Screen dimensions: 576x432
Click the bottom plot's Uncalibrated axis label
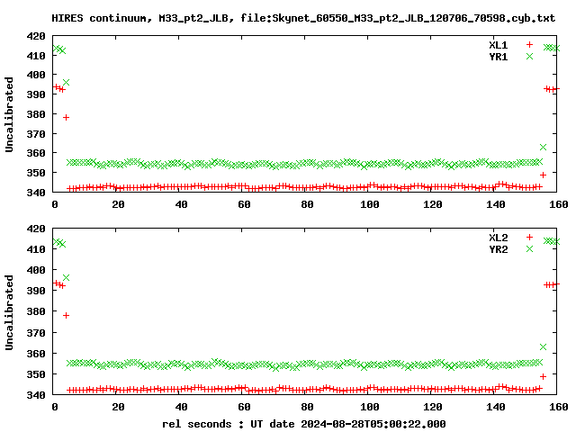9,312
